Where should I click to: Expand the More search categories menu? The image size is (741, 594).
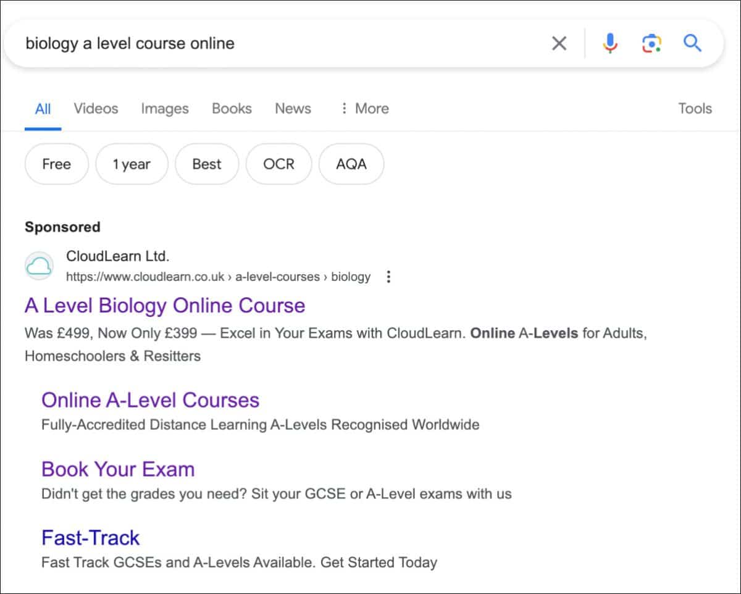[x=364, y=109]
